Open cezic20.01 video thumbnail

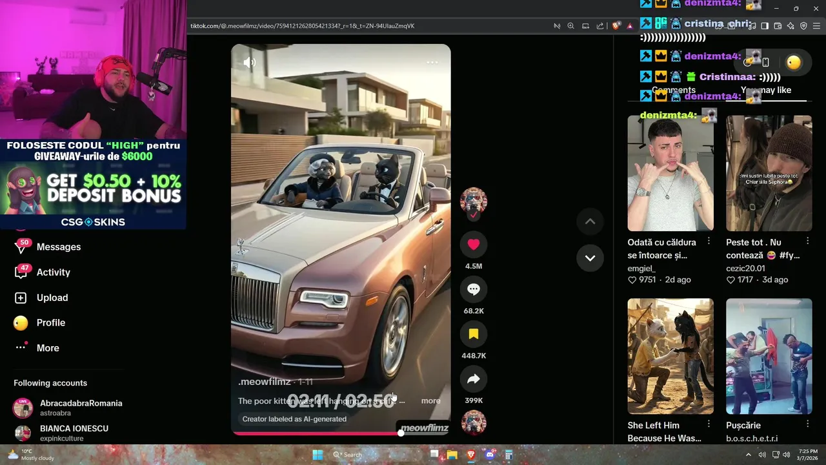pyautogui.click(x=769, y=173)
